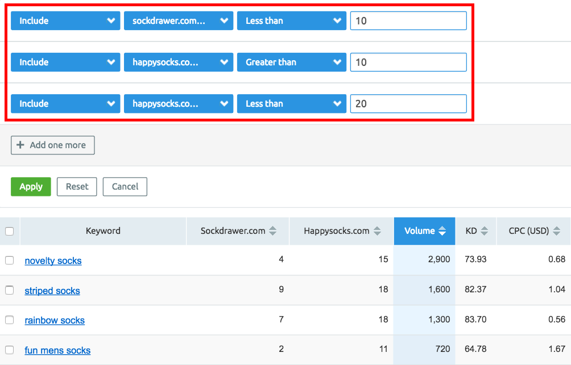Open the striped socks keyword link
The width and height of the screenshot is (571, 365).
tap(52, 291)
